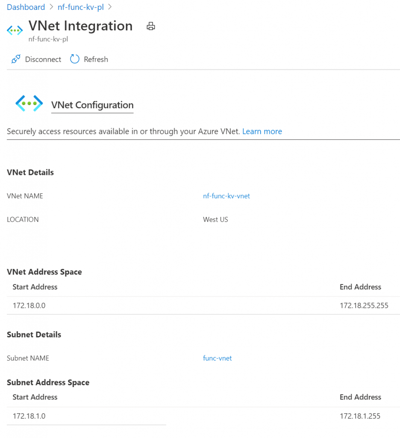Click the circular Refresh icon
The width and height of the screenshot is (400, 438).
click(x=74, y=59)
